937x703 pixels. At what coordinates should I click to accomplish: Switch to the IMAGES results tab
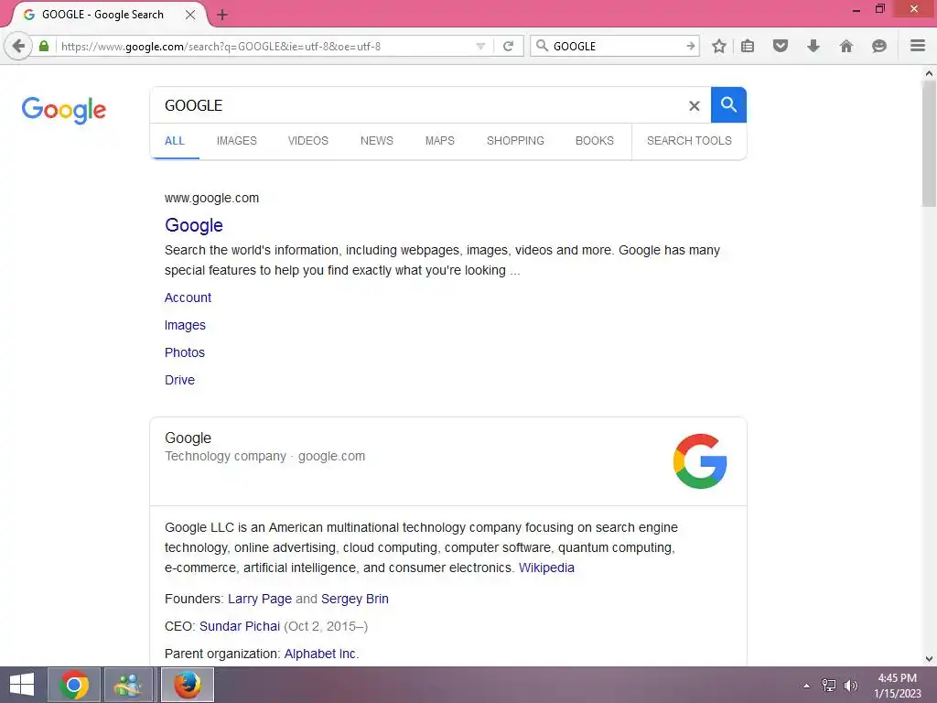coord(237,141)
